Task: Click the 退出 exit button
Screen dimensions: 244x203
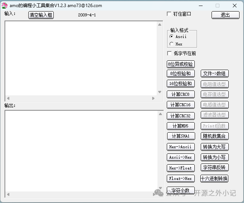Action: pos(225,15)
